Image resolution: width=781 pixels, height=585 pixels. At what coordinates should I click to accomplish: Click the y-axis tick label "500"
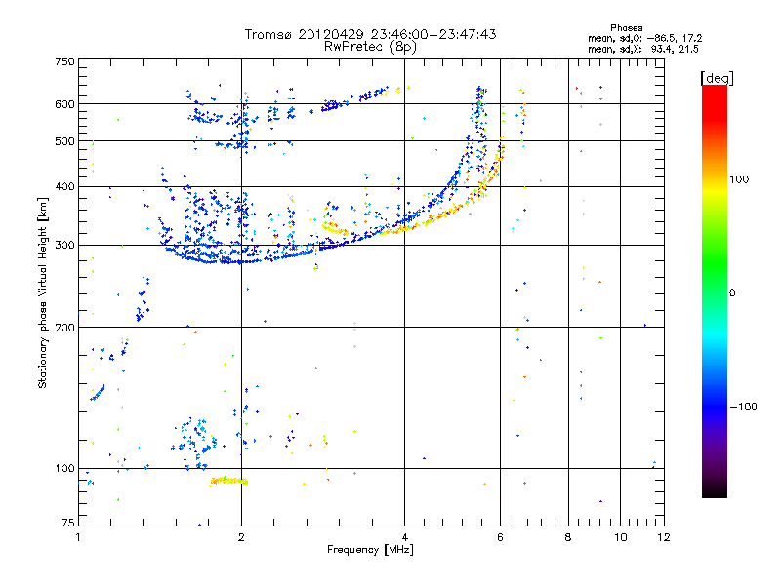(64, 141)
